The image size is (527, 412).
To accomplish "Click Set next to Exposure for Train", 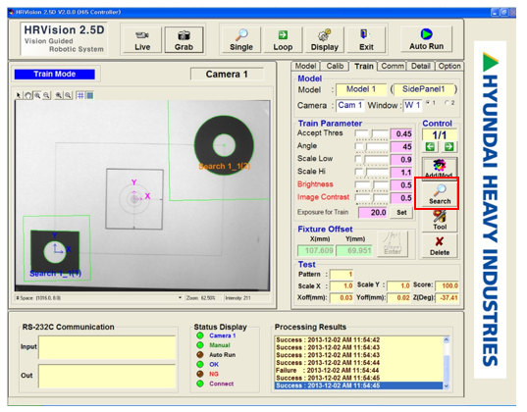I will pyautogui.click(x=401, y=213).
